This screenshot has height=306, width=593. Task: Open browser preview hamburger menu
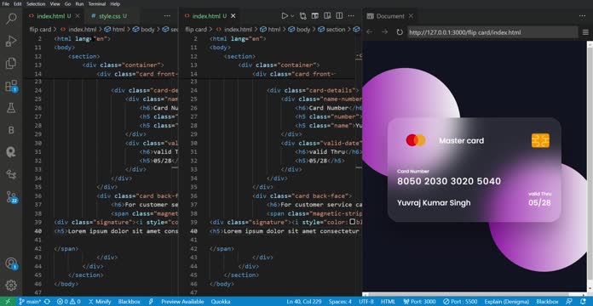point(585,32)
